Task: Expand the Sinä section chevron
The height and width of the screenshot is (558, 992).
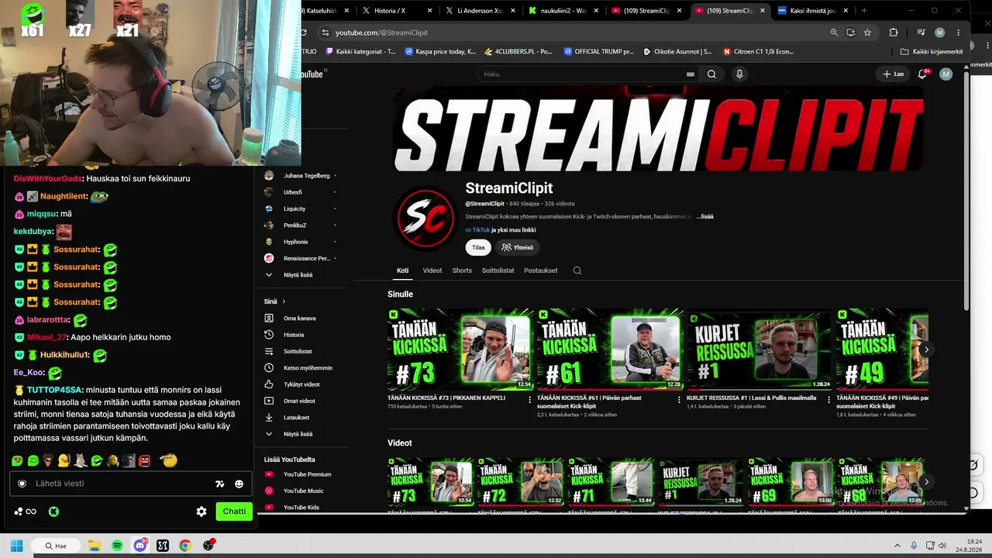Action: tap(284, 301)
